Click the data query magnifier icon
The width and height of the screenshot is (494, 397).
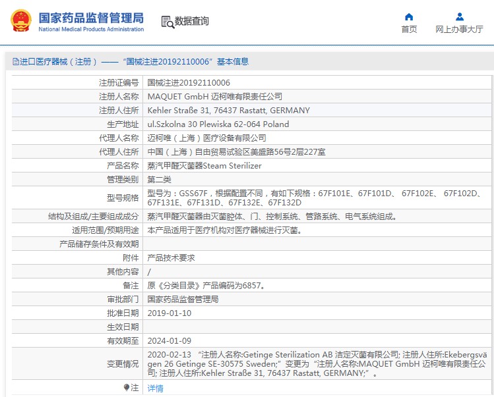pos(168,22)
